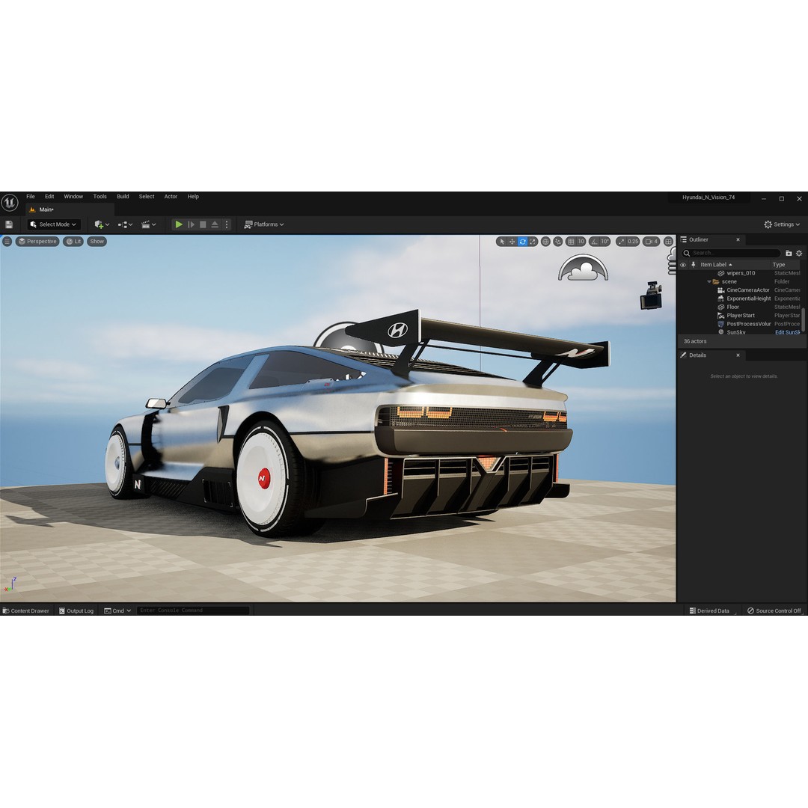Open the Perspective view type dropdown
Viewport: 808px width, 808px height.
tap(37, 241)
